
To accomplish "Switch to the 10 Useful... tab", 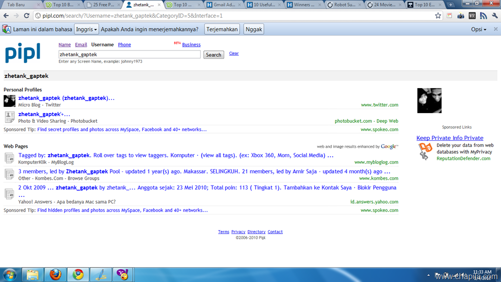I will tap(264, 5).
